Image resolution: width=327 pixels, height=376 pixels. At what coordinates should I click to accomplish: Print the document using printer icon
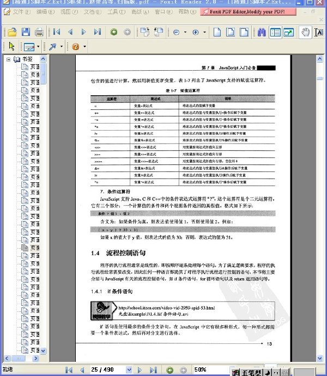(x=39, y=32)
